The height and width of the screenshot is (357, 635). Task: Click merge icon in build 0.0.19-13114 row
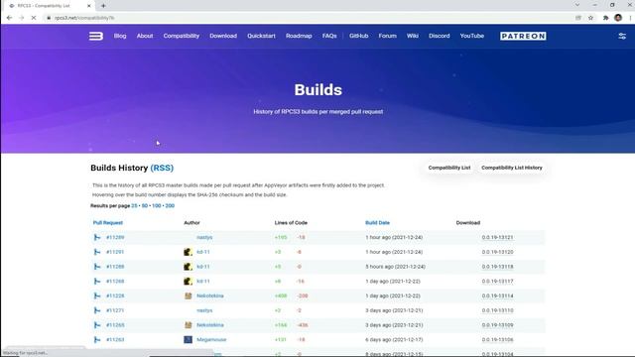(x=97, y=296)
